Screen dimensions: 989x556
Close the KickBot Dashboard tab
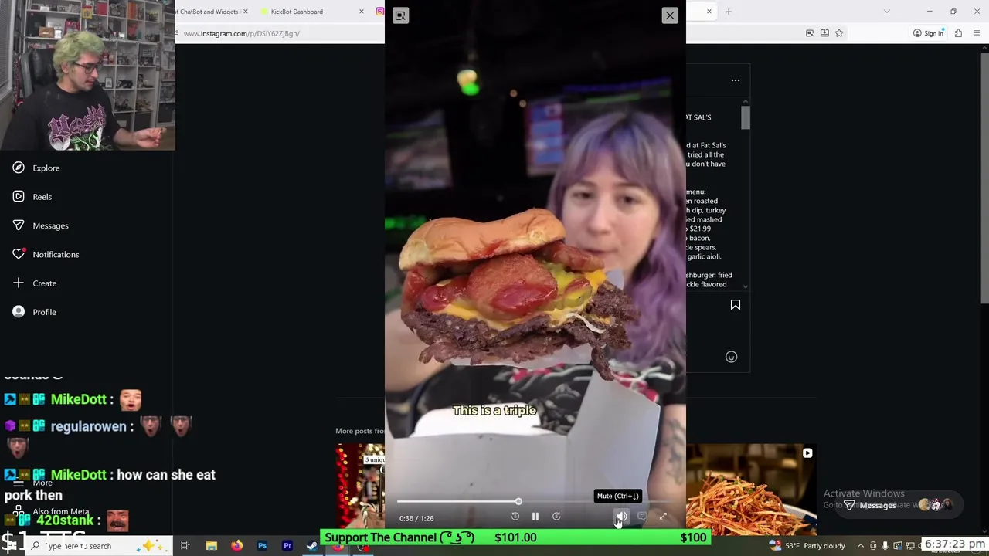click(361, 12)
